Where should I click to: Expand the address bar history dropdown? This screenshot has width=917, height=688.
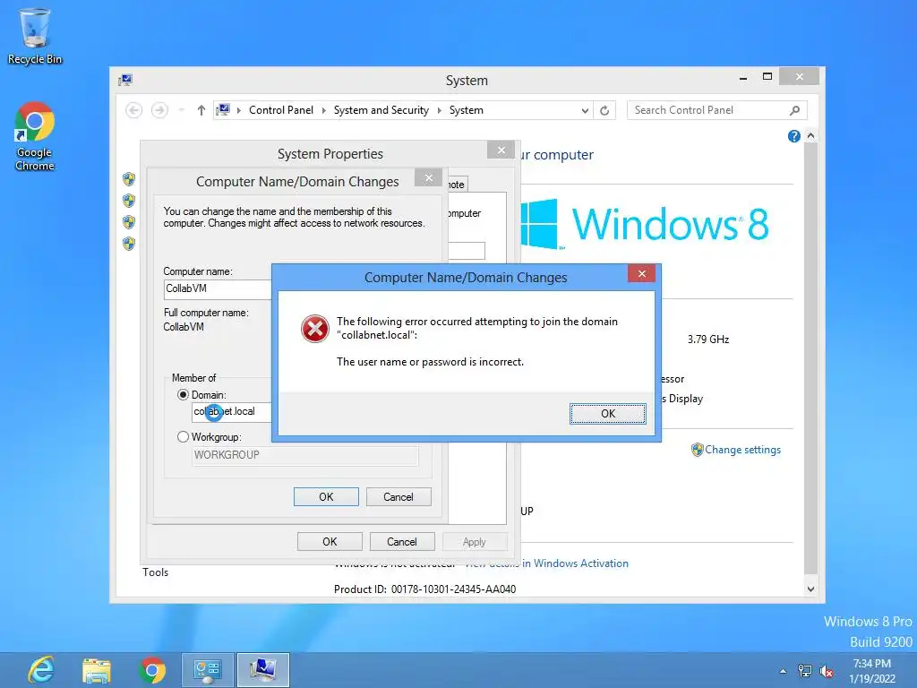click(584, 110)
